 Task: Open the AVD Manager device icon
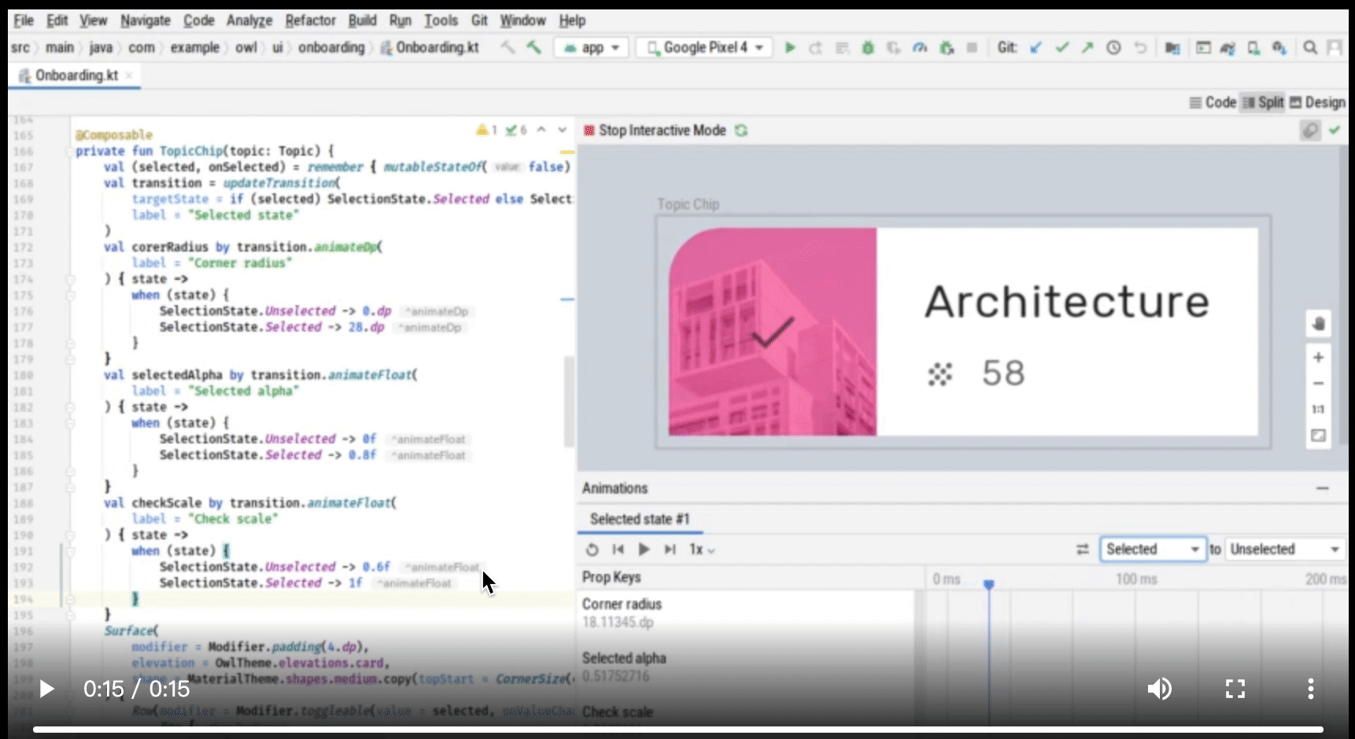pyautogui.click(x=1253, y=48)
